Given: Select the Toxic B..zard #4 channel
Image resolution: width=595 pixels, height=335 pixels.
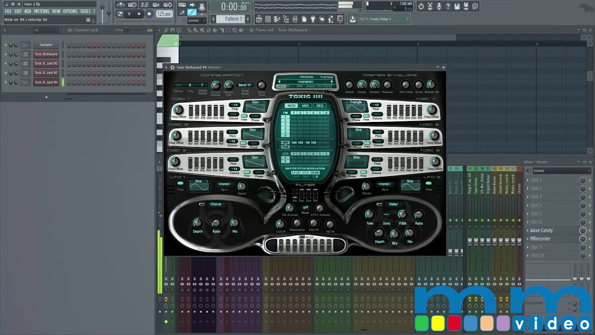Looking at the screenshot, I should pos(46,82).
